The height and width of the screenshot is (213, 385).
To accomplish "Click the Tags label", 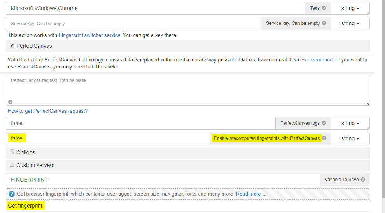I will (315, 8).
